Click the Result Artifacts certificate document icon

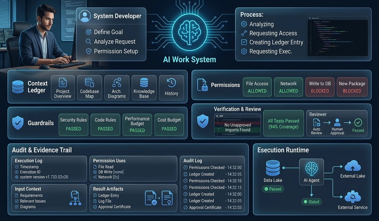[x=167, y=198]
